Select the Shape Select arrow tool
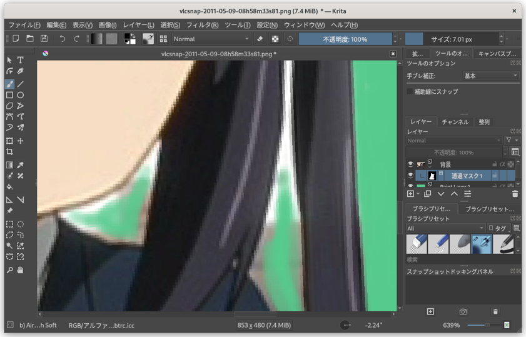The width and height of the screenshot is (526, 337). [x=10, y=60]
